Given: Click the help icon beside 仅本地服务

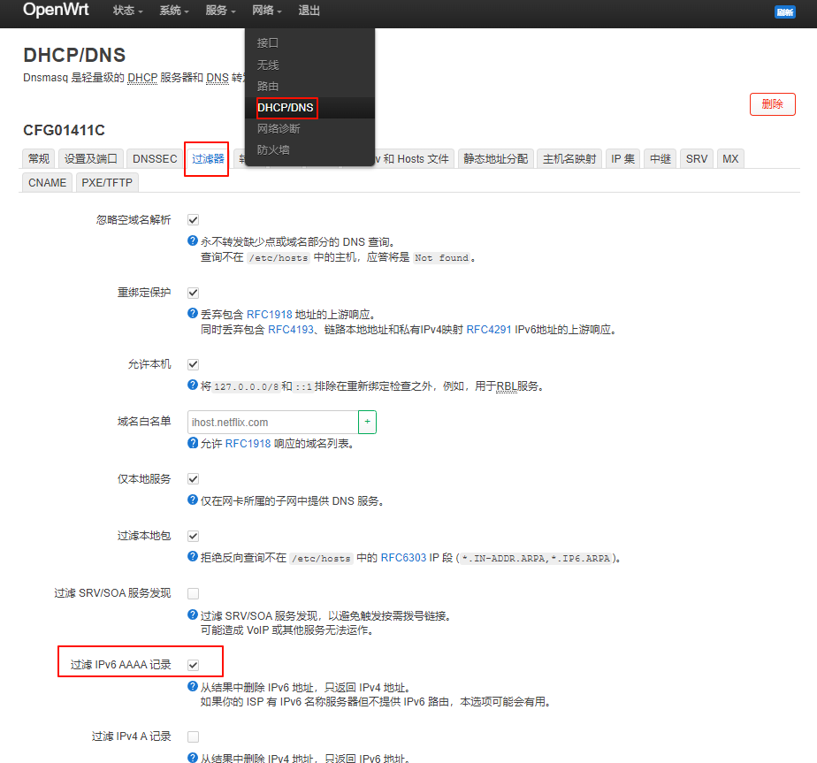Looking at the screenshot, I should pos(192,500).
